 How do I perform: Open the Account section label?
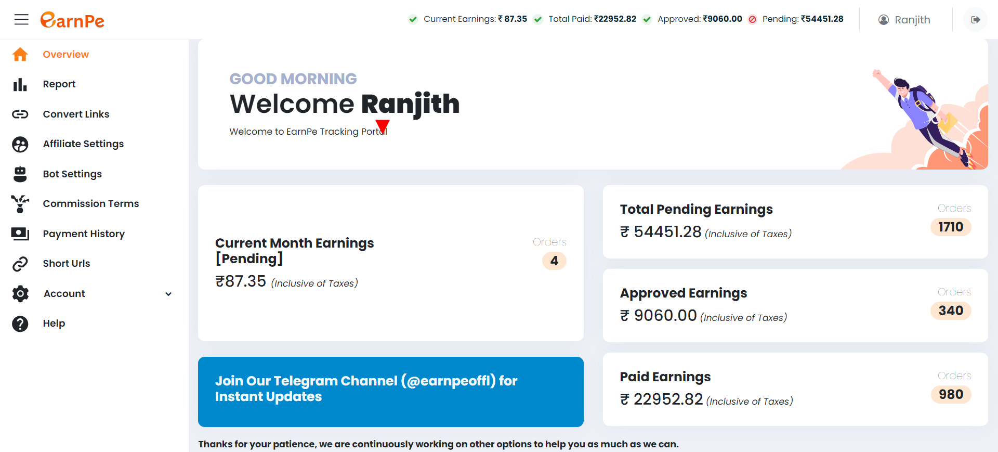point(64,294)
